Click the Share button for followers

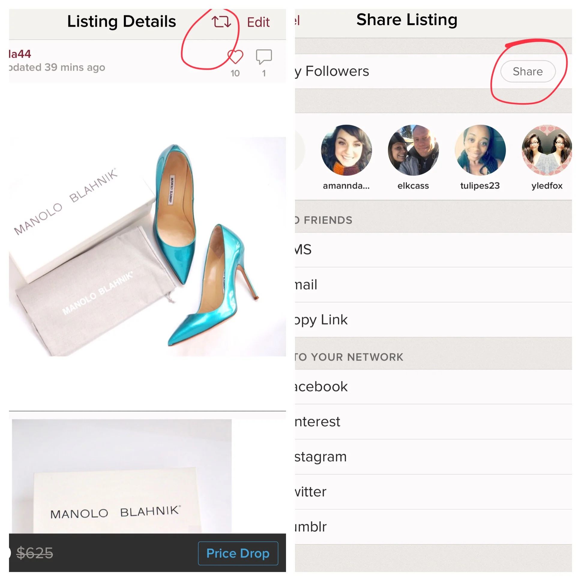[x=528, y=71]
